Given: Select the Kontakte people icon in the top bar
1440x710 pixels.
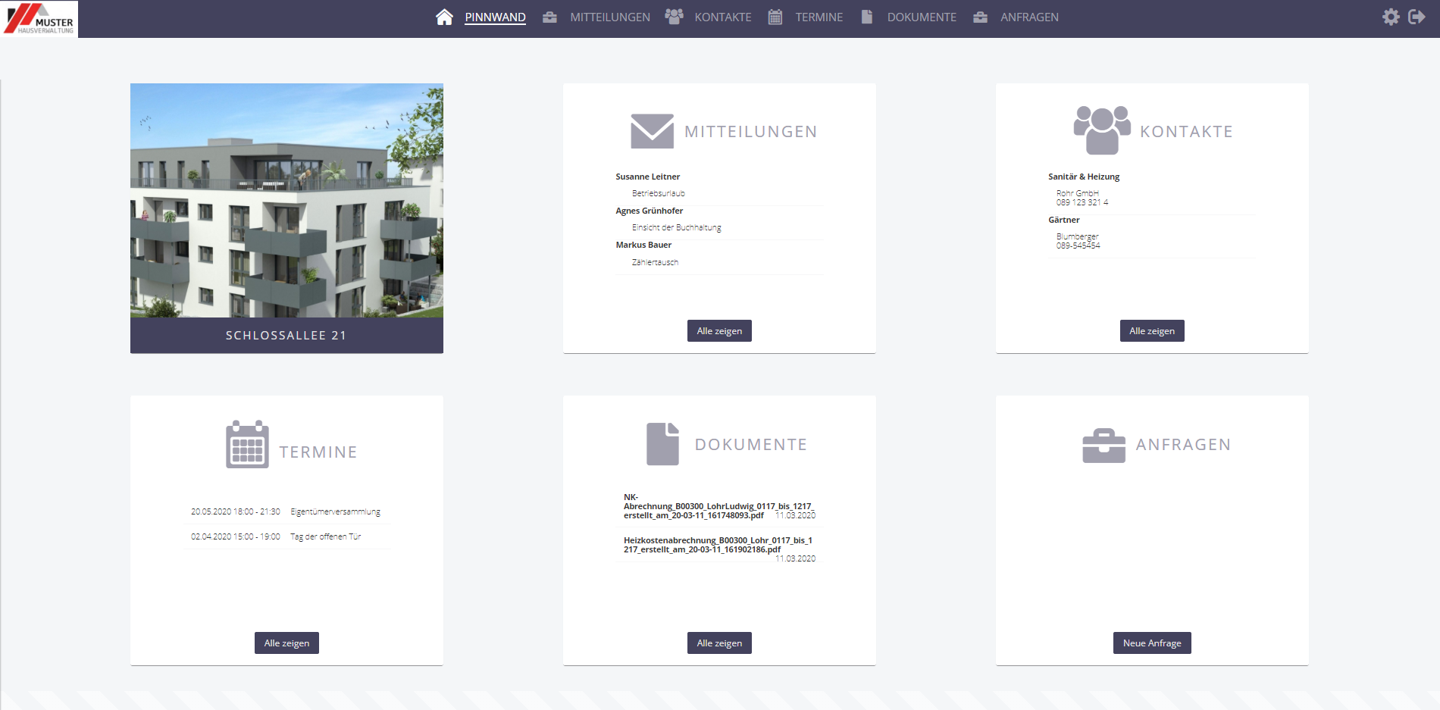Looking at the screenshot, I should 674,15.
